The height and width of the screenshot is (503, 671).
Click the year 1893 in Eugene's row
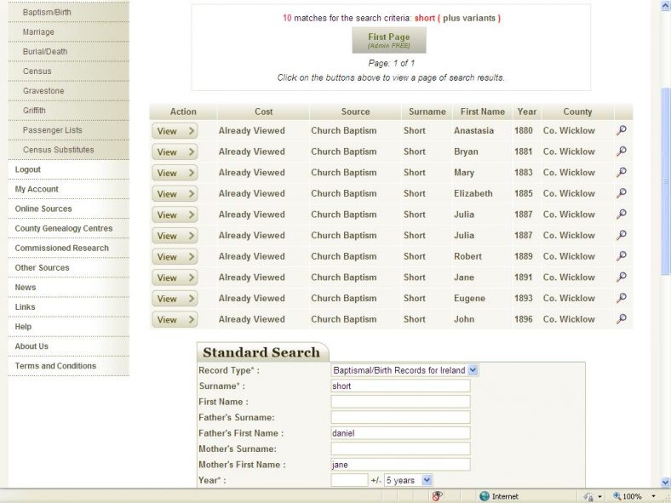pyautogui.click(x=524, y=298)
